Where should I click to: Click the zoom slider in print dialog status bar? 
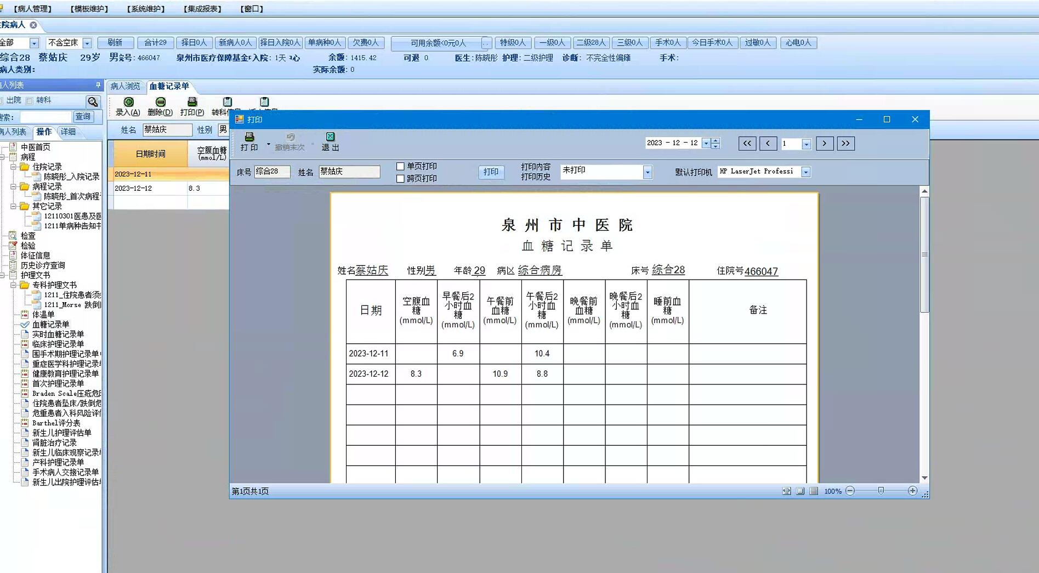tap(881, 491)
